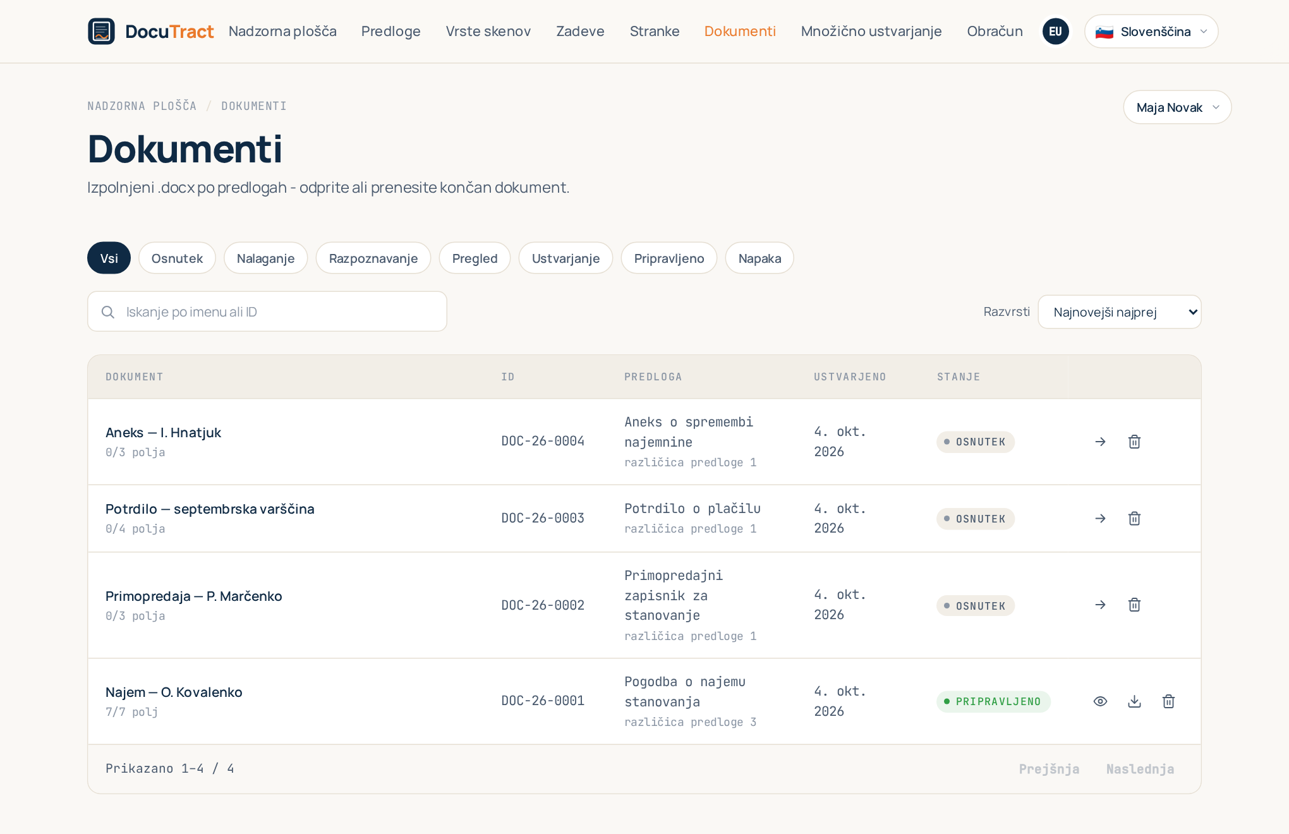Filter documents by Razpoznavanje
This screenshot has height=834, width=1289.
(373, 258)
